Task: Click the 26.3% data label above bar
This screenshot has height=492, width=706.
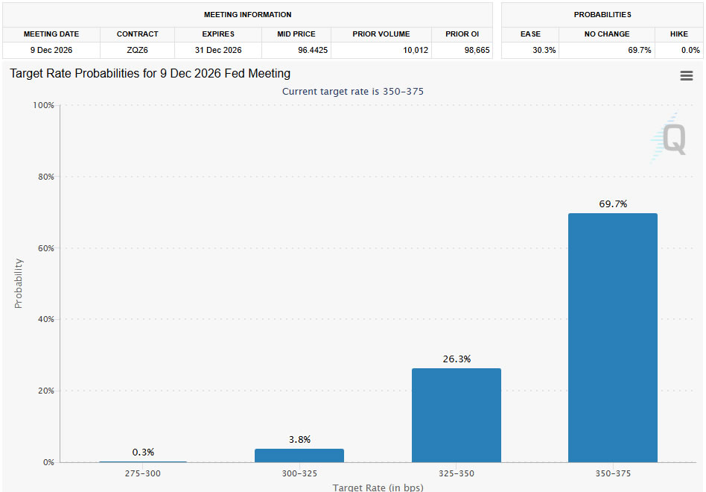Action: 457,359
